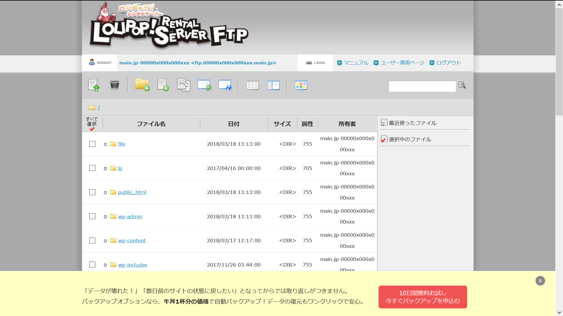Create a new file with document-plus icon
Image resolution: width=563 pixels, height=316 pixels.
[163, 85]
